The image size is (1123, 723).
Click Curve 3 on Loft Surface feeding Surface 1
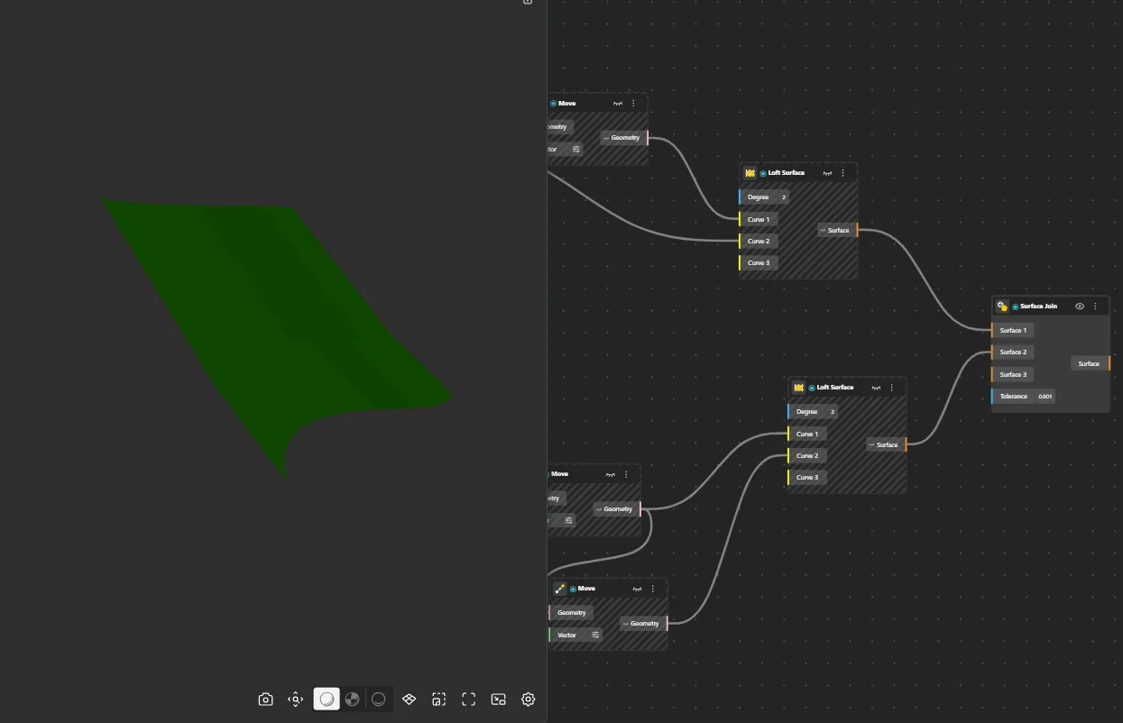(x=758, y=263)
